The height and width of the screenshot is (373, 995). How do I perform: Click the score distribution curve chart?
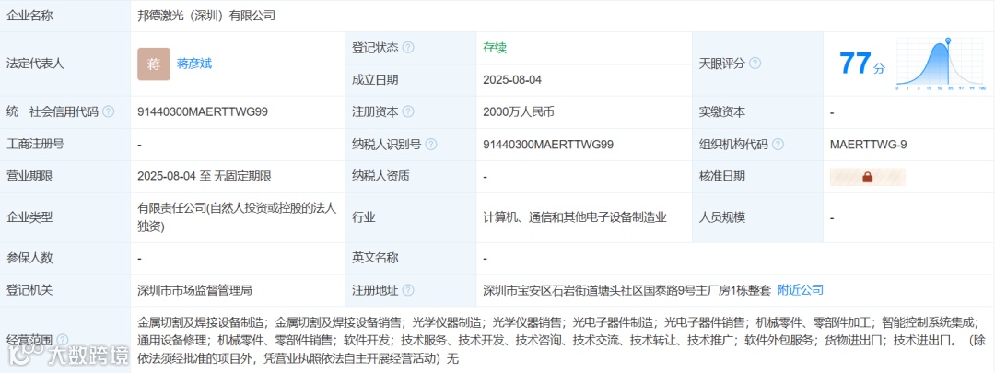941,64
